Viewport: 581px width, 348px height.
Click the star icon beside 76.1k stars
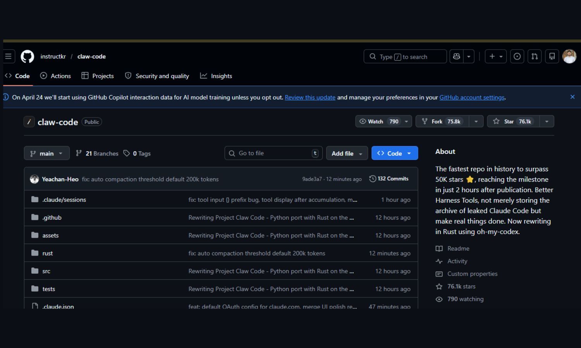pos(439,287)
